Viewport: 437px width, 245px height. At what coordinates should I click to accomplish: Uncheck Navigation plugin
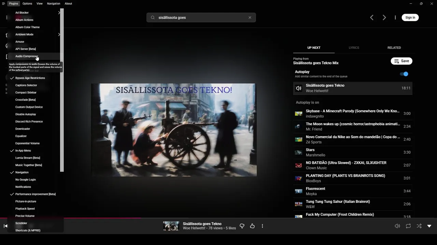coord(22,173)
